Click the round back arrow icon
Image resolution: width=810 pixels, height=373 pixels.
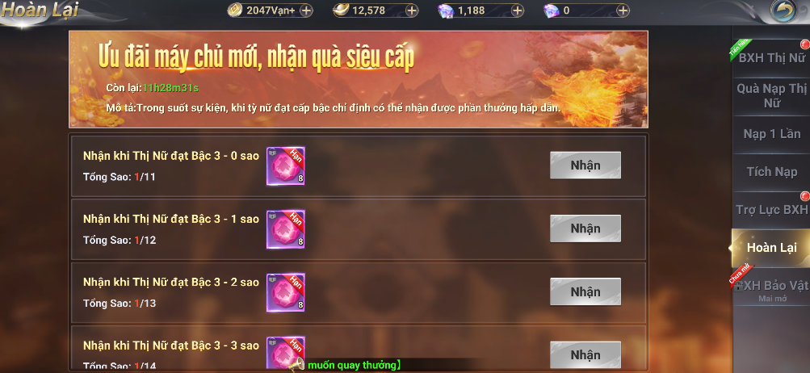pyautogui.click(x=783, y=10)
